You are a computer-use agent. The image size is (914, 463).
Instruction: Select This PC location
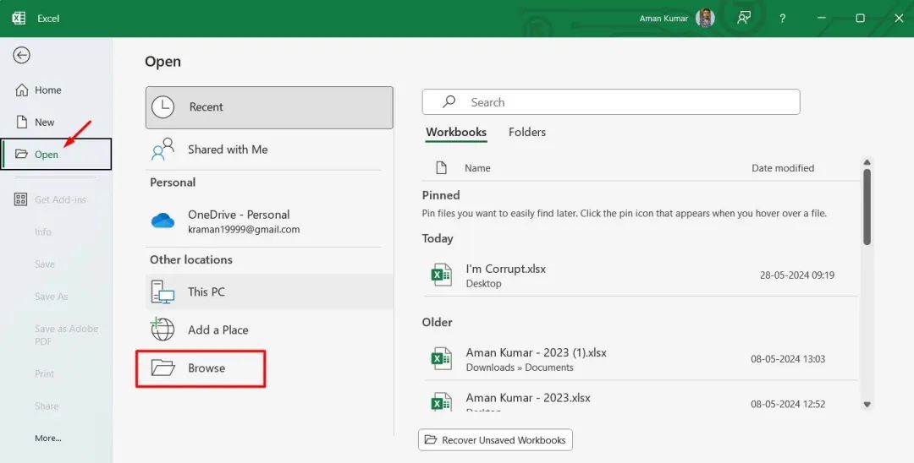269,291
